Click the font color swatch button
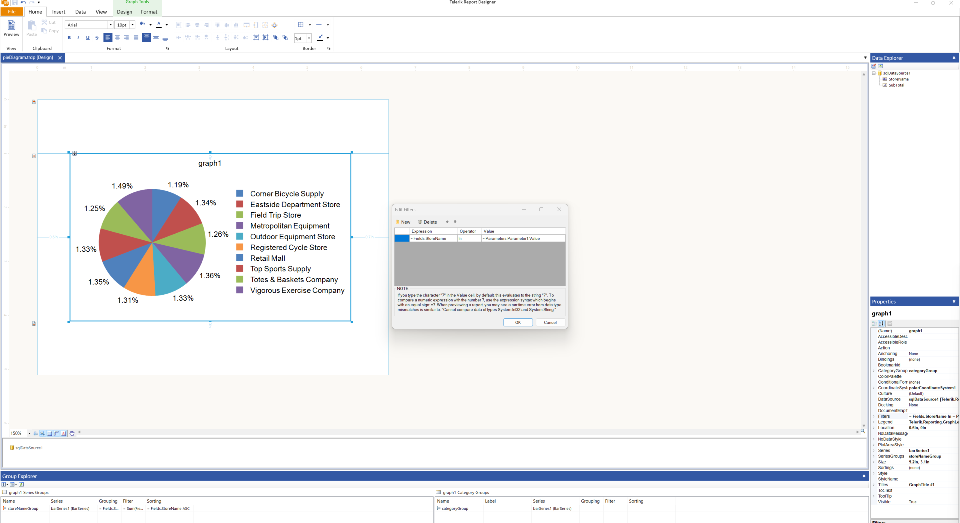960x523 pixels. (159, 25)
